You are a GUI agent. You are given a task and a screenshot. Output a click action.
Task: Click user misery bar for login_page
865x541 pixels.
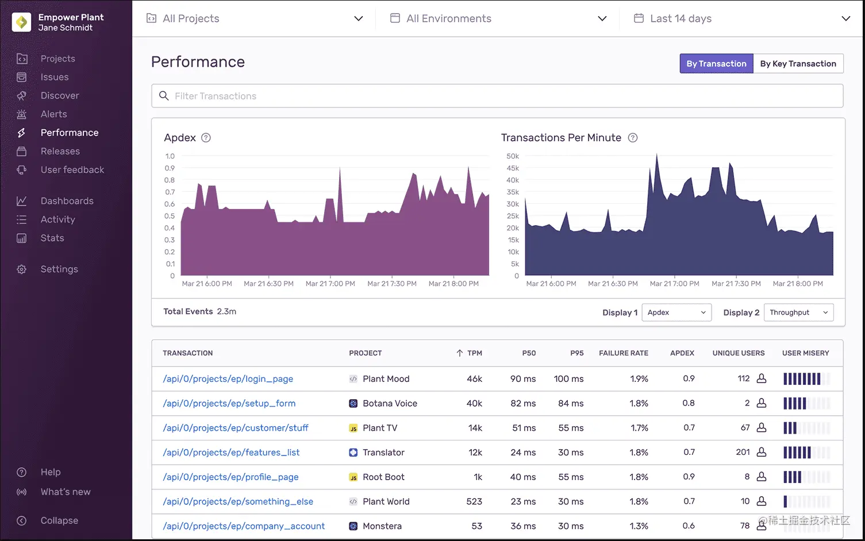(807, 378)
